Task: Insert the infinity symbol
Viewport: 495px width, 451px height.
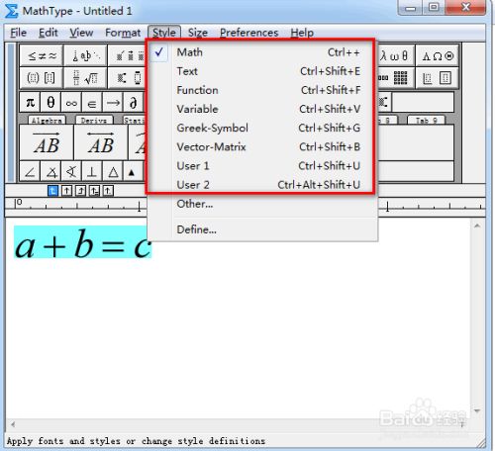Action: 71,103
